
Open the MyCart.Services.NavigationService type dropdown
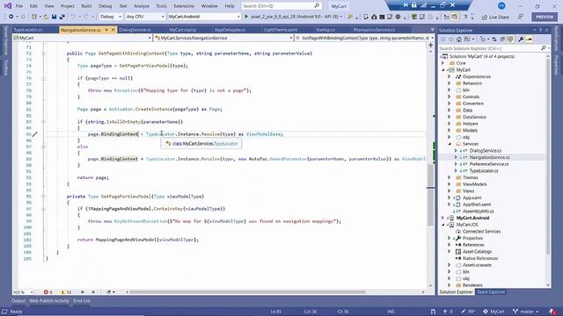(x=223, y=38)
